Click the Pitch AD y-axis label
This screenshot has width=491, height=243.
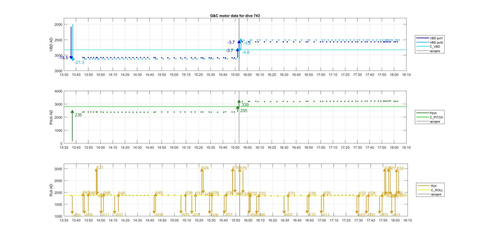tap(51, 117)
